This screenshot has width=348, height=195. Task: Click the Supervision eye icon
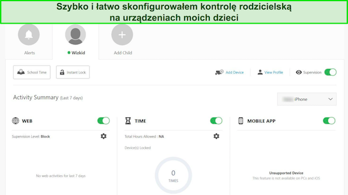coord(299,72)
